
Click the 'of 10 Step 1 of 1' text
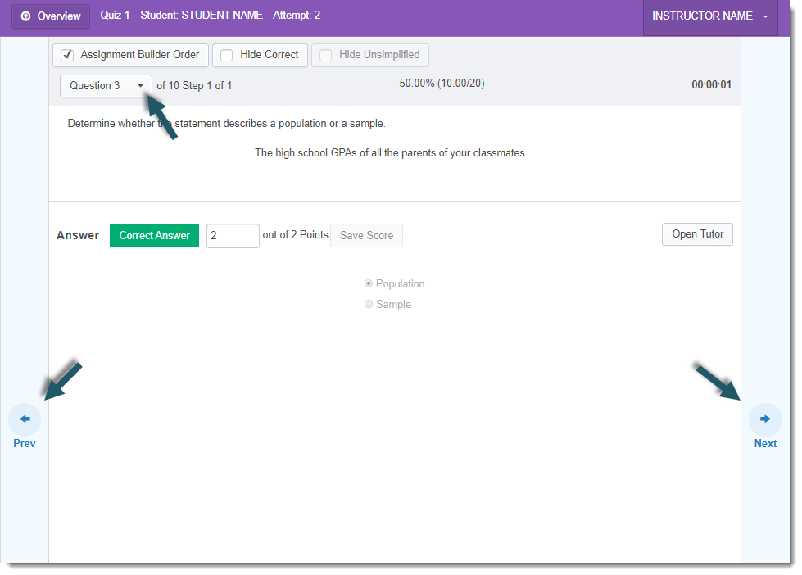[194, 86]
